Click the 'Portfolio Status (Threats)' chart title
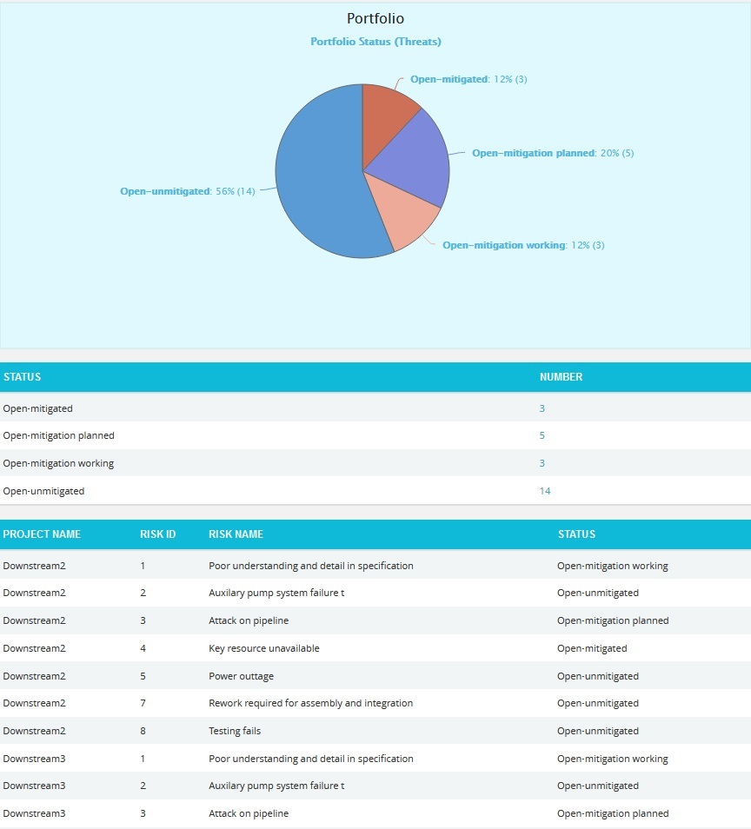The width and height of the screenshot is (751, 829). [x=375, y=41]
